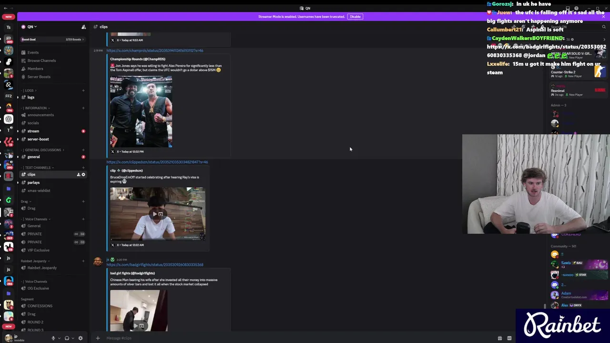Open the Counter-Strike 2 activity card

(x=578, y=72)
